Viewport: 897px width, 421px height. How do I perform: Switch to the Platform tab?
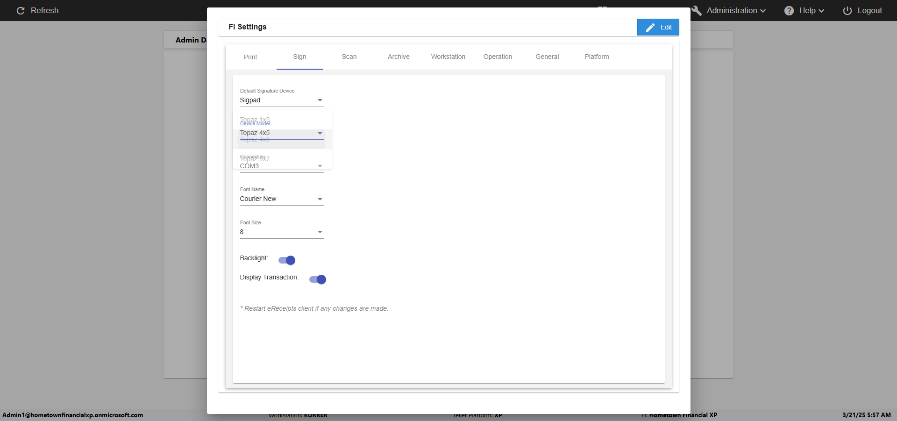click(x=597, y=57)
